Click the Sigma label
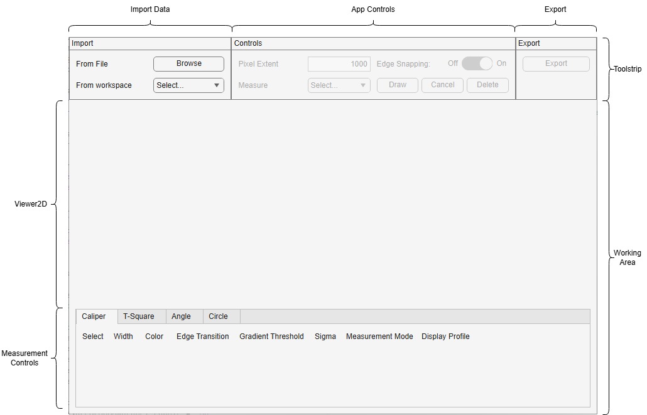The width and height of the screenshot is (647, 415). [325, 337]
